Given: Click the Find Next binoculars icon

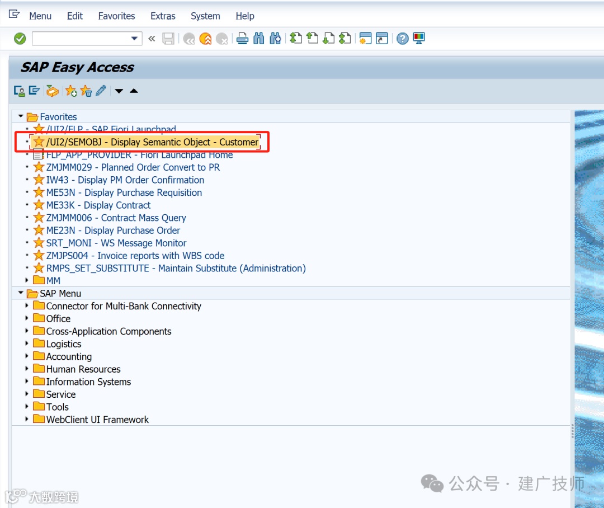Looking at the screenshot, I should pos(275,39).
